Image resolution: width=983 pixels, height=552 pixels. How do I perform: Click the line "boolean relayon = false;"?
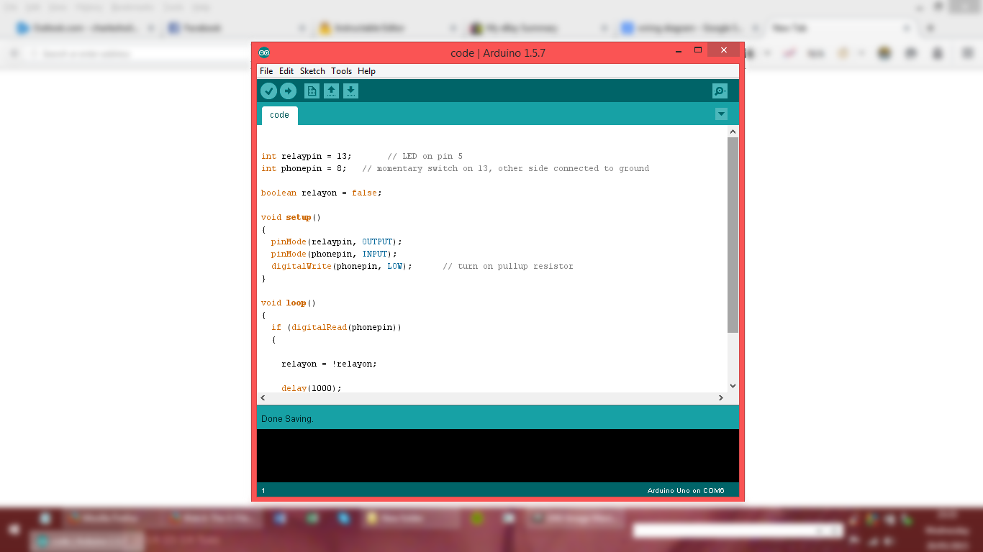click(322, 193)
